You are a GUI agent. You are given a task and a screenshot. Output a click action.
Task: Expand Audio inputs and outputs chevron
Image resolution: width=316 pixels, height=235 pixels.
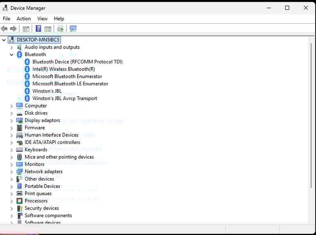[x=12, y=47]
